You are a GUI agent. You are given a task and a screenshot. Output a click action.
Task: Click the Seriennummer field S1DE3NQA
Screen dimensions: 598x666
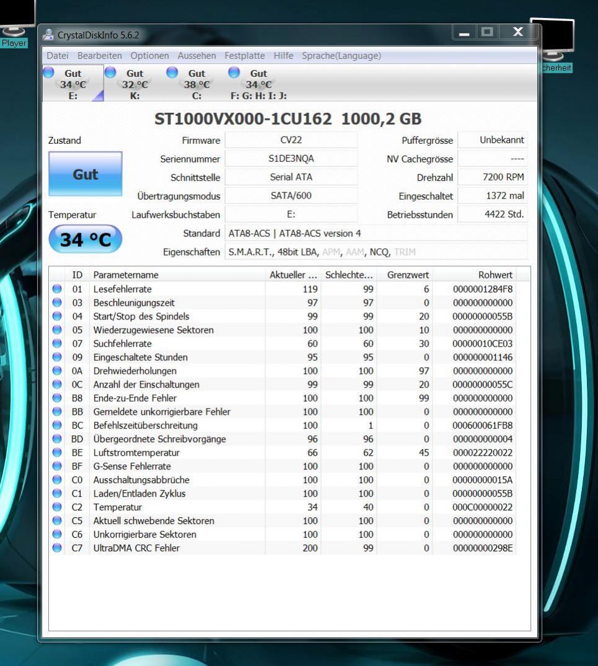pos(291,159)
